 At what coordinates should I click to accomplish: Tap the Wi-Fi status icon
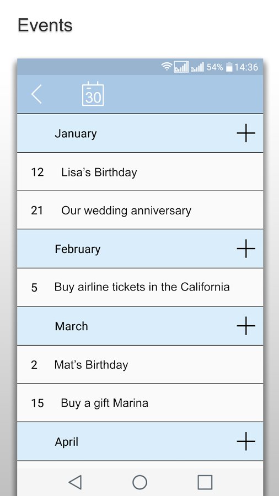click(x=167, y=67)
